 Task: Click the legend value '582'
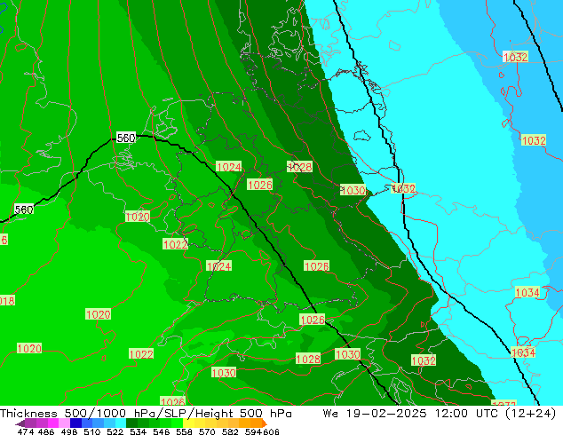(230, 431)
